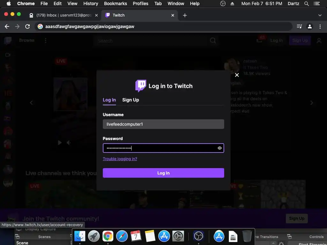Close the Log in to Twitch dialog
This screenshot has height=245, width=327.
[237, 75]
